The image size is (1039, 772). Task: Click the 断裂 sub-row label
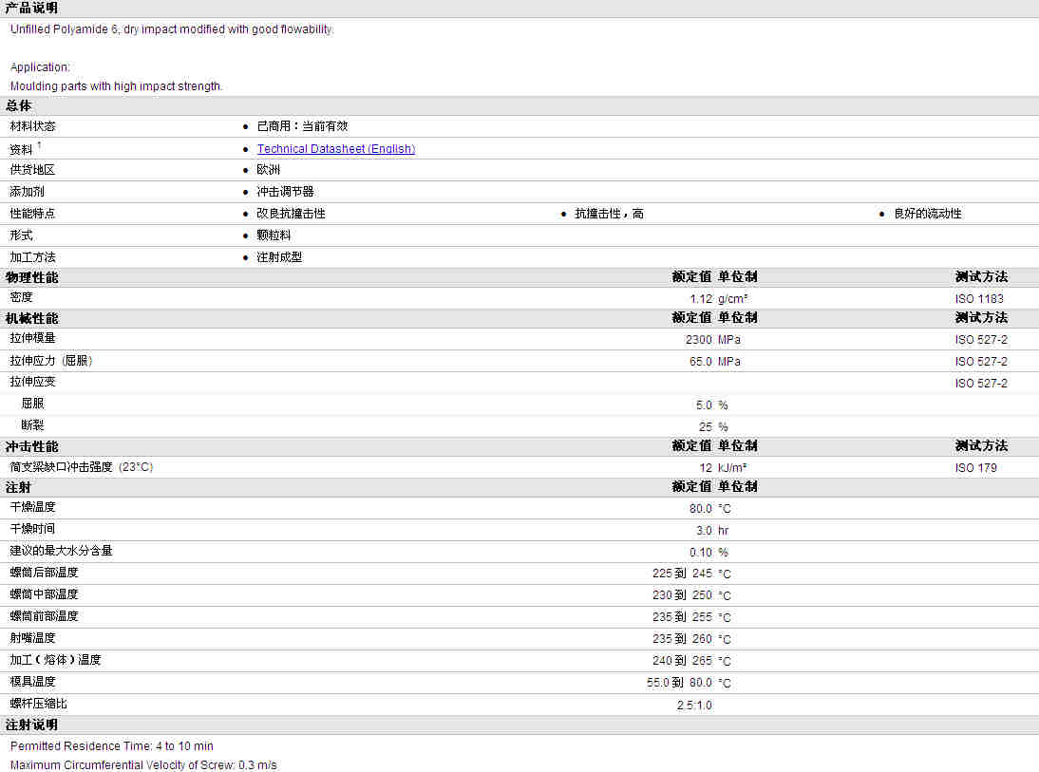click(x=32, y=425)
